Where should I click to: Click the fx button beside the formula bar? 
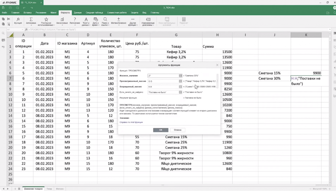26,29
